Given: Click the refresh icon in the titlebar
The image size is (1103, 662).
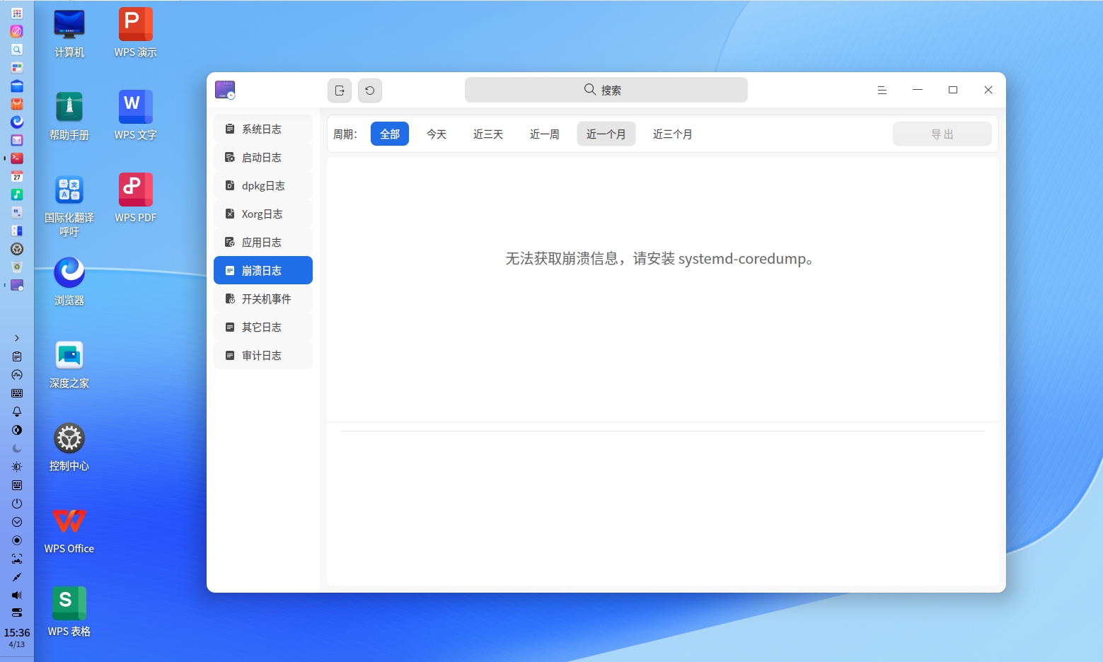Looking at the screenshot, I should (x=370, y=91).
